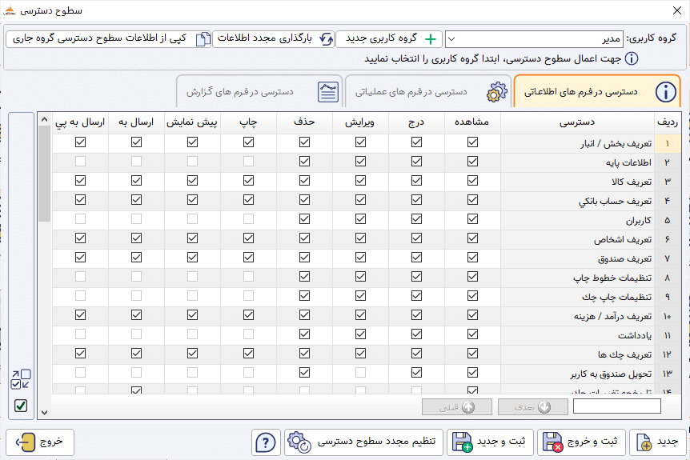Uncheck درج for اطلاعات پایه row
The width and height of the screenshot is (690, 460).
[x=417, y=162]
